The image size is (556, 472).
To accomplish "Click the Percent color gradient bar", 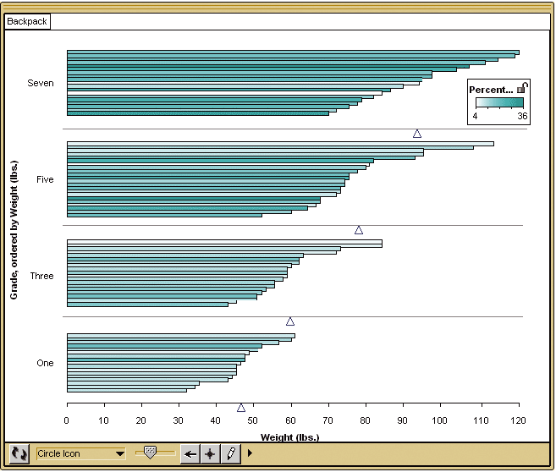I will (498, 102).
